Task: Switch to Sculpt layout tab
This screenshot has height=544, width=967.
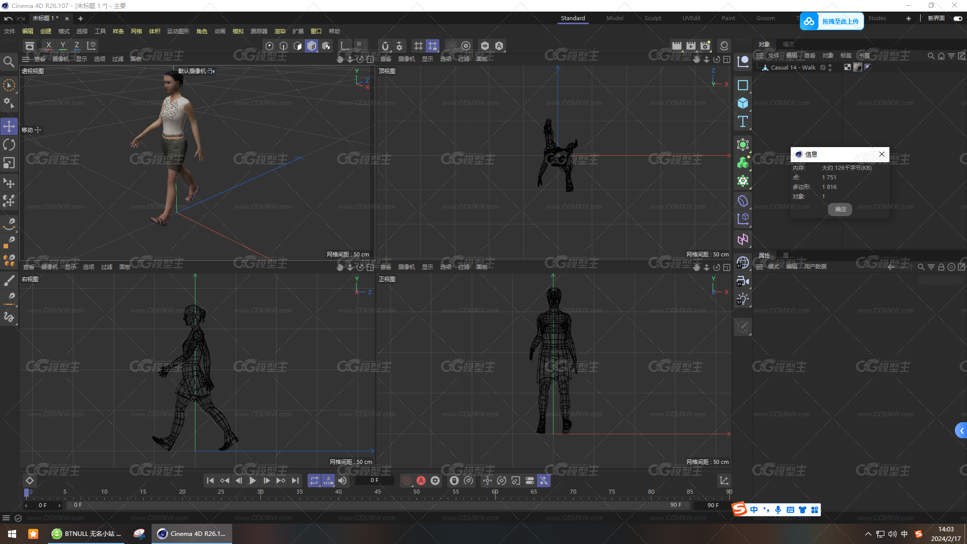Action: pos(653,18)
